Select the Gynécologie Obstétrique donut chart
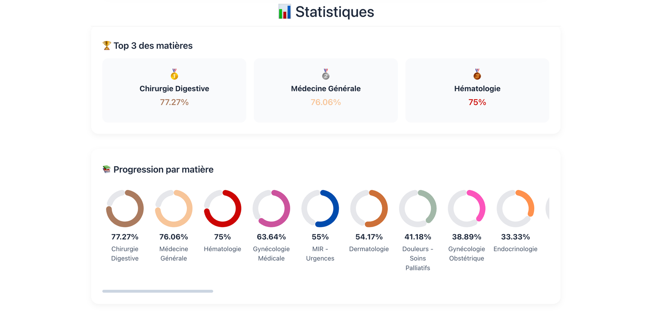This screenshot has height=332, width=654. click(467, 208)
